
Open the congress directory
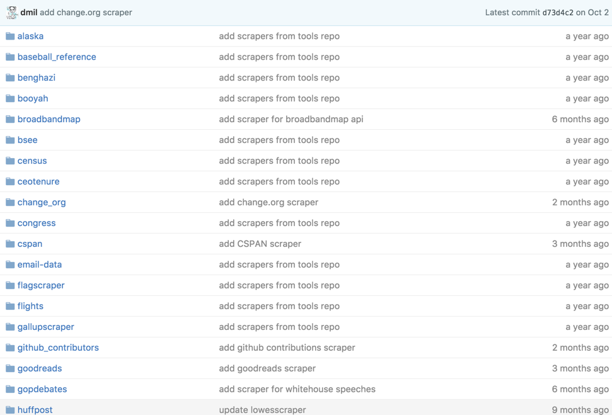(37, 223)
